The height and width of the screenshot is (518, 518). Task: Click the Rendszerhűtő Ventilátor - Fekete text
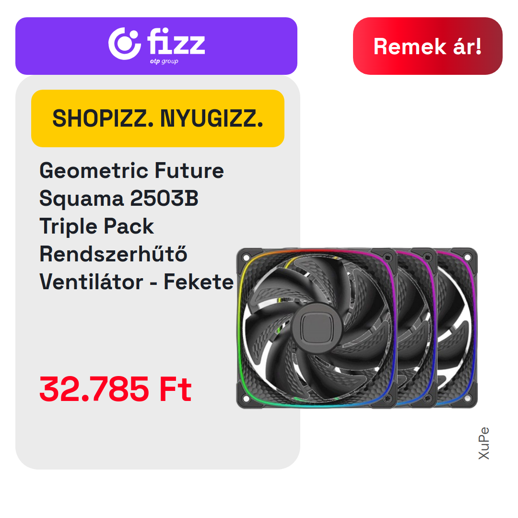coord(136,268)
